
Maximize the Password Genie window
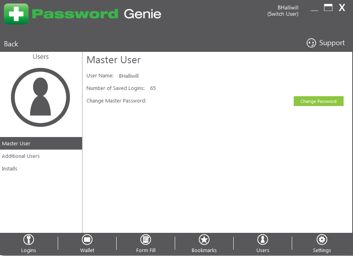pyautogui.click(x=328, y=7)
